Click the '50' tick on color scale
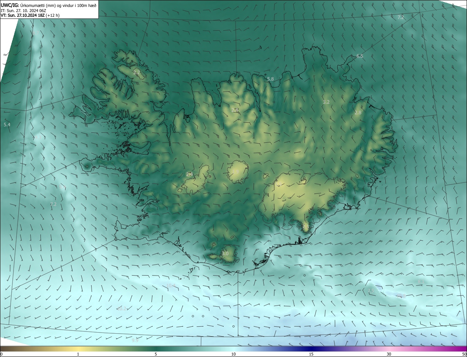The image size is (467, 357). pos(464,354)
